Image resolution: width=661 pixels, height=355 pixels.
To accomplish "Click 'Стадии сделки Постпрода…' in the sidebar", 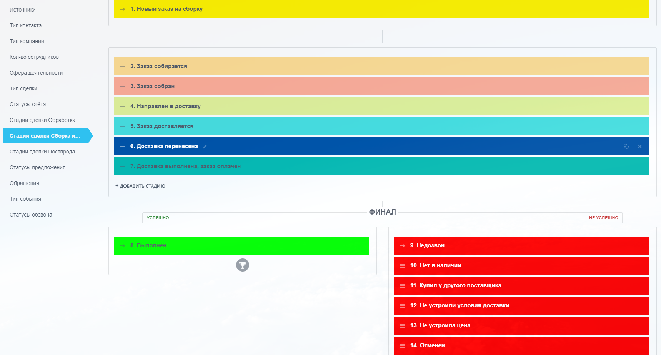I will pos(45,152).
